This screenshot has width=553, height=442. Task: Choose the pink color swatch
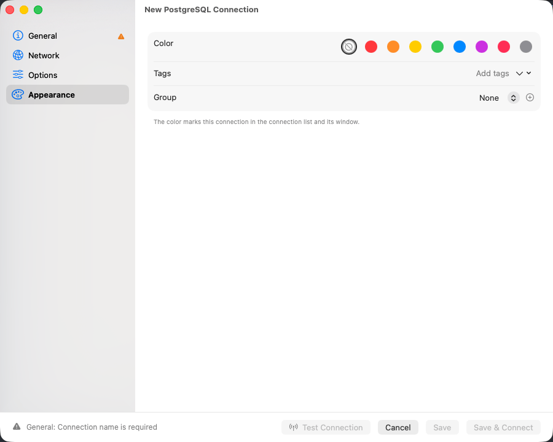click(x=504, y=47)
